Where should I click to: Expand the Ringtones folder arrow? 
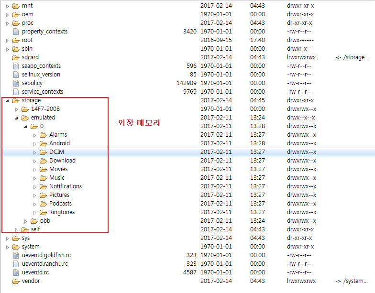34,213
